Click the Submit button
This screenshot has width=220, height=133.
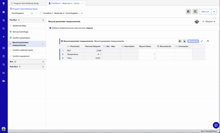[193, 41]
